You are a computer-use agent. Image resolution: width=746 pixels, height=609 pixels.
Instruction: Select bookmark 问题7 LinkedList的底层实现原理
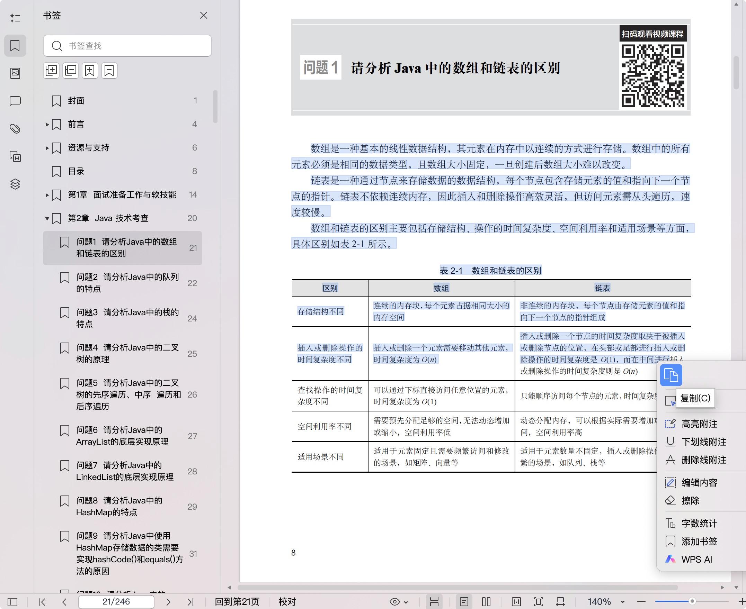pos(123,471)
